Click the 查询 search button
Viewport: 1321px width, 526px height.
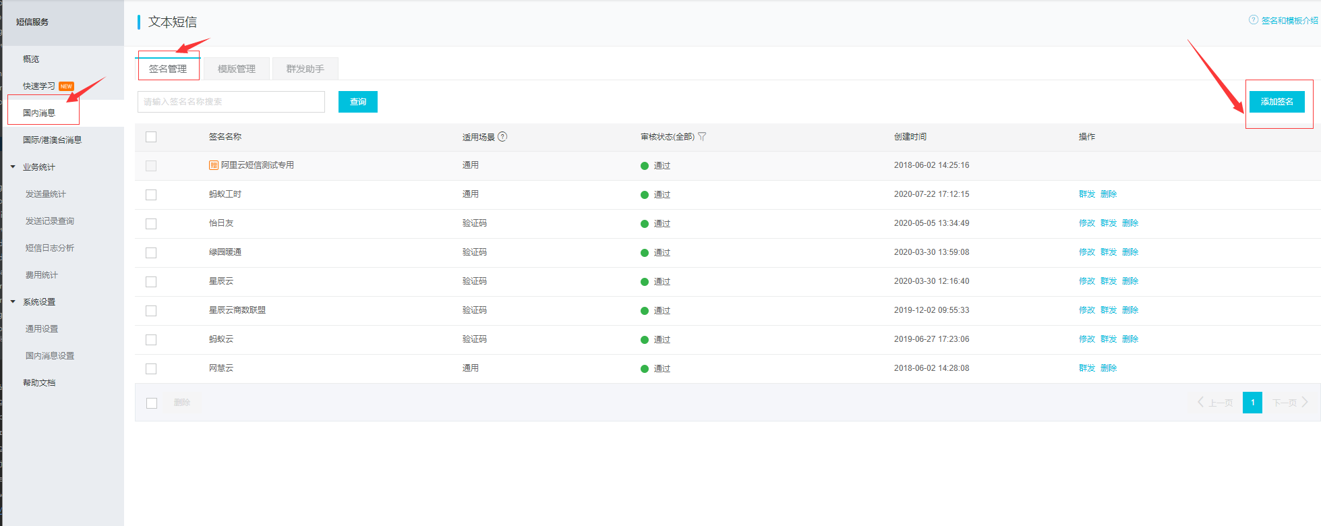click(x=358, y=102)
